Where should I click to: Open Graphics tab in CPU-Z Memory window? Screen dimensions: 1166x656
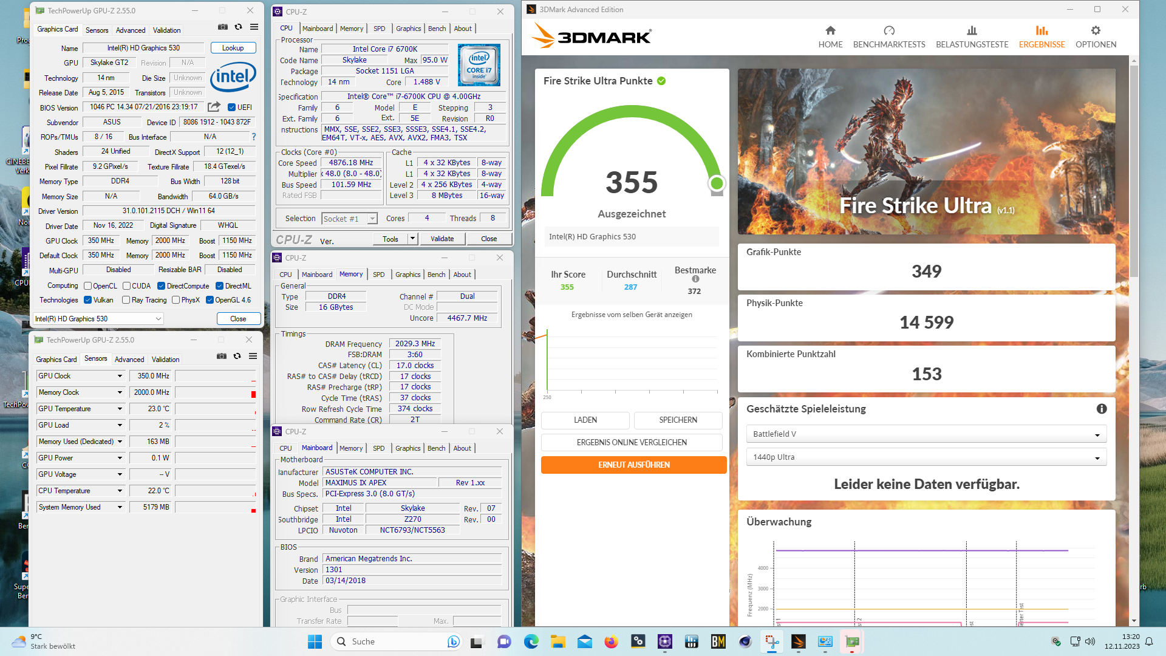pyautogui.click(x=407, y=275)
